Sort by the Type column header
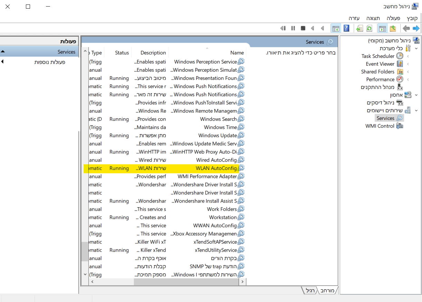 pos(97,52)
